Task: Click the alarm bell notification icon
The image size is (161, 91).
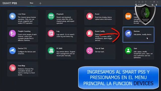Action: pyautogui.click(x=156, y=5)
